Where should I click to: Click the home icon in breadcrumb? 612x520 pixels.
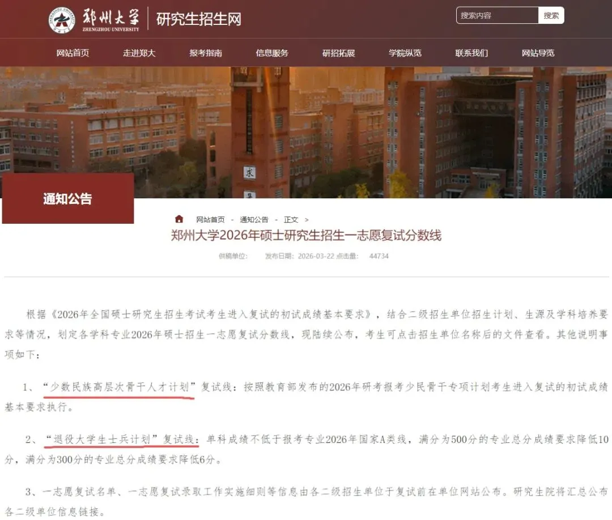[179, 219]
